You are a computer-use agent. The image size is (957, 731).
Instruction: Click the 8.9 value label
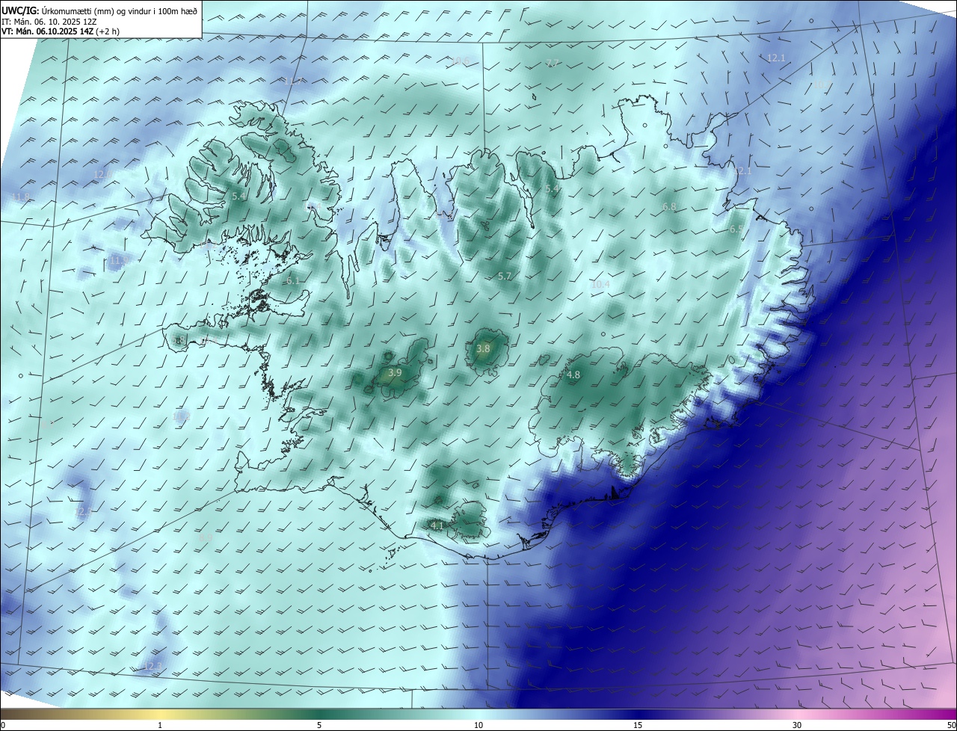pyautogui.click(x=206, y=537)
